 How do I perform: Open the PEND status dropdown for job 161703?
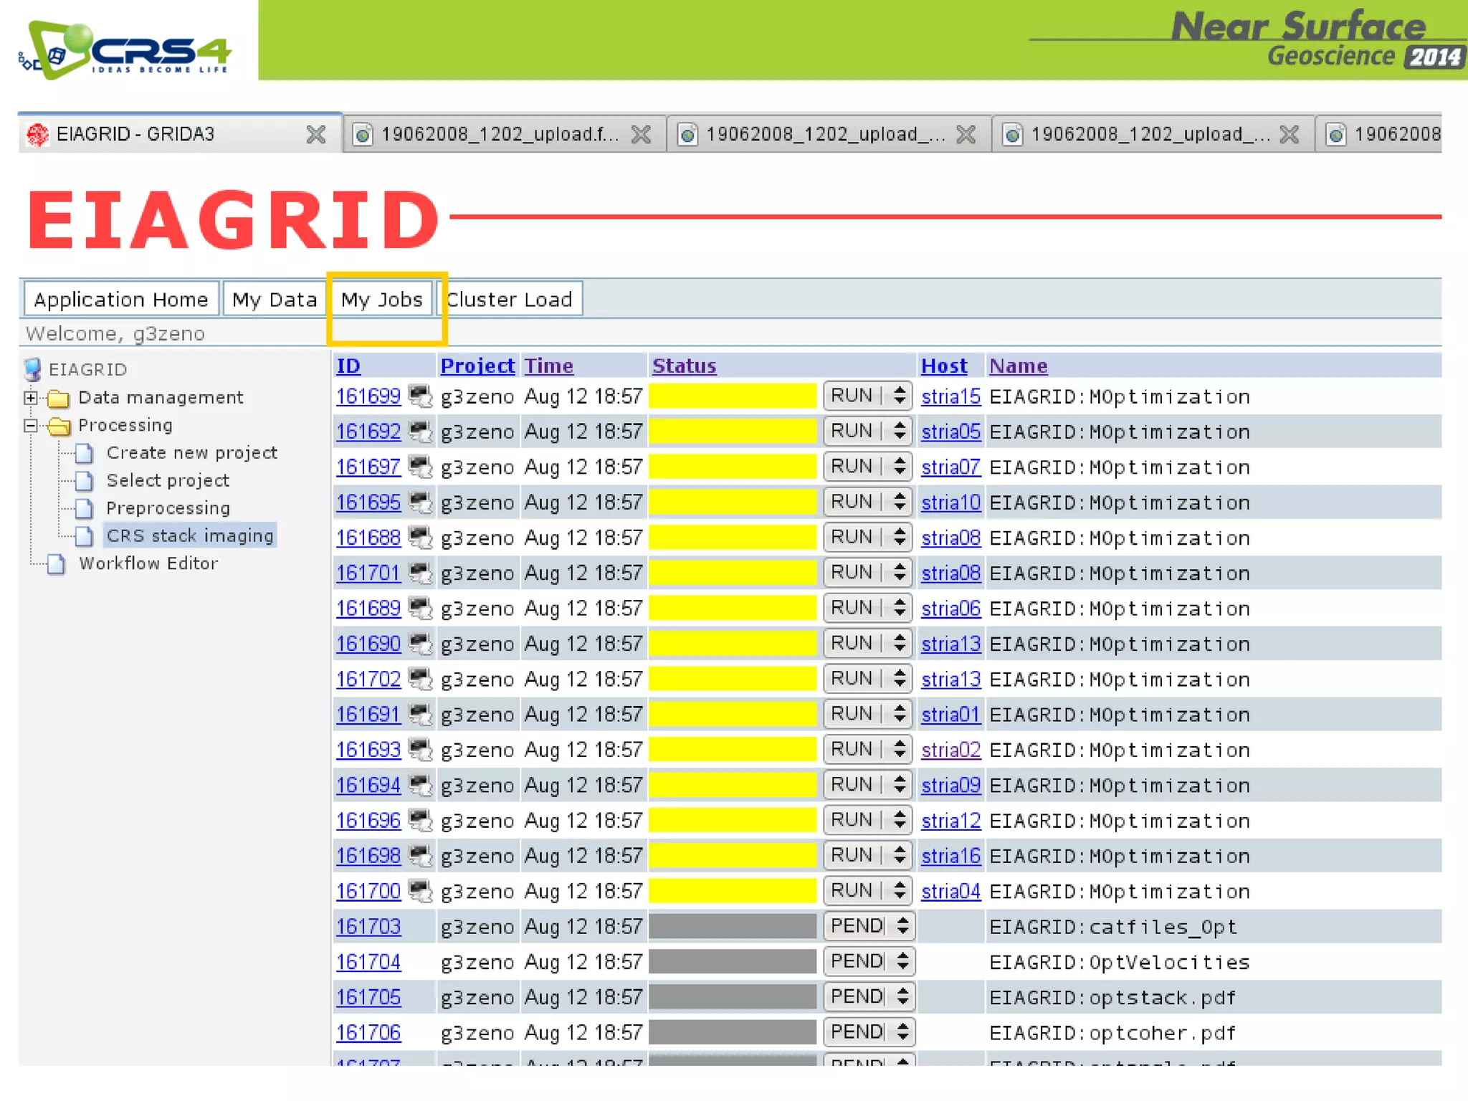(868, 926)
